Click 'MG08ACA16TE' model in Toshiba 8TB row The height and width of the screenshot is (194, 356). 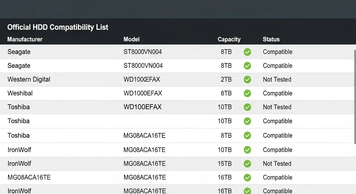pyautogui.click(x=144, y=136)
